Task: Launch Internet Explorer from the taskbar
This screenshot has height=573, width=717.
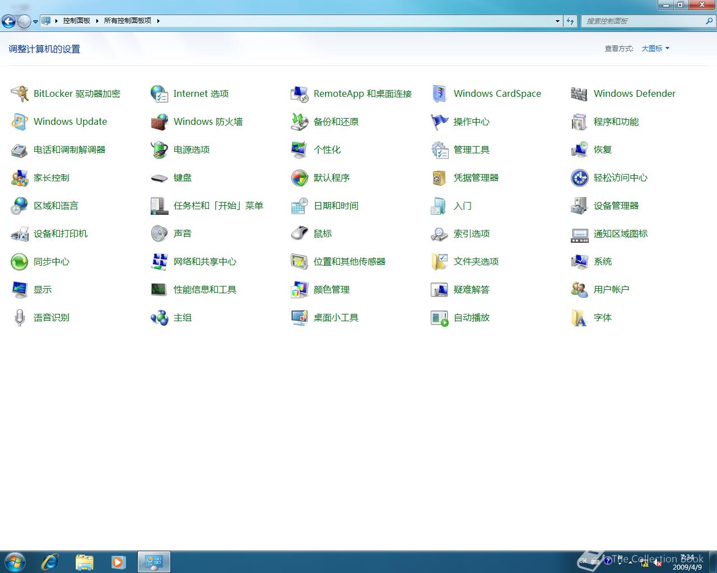Action: pyautogui.click(x=50, y=562)
